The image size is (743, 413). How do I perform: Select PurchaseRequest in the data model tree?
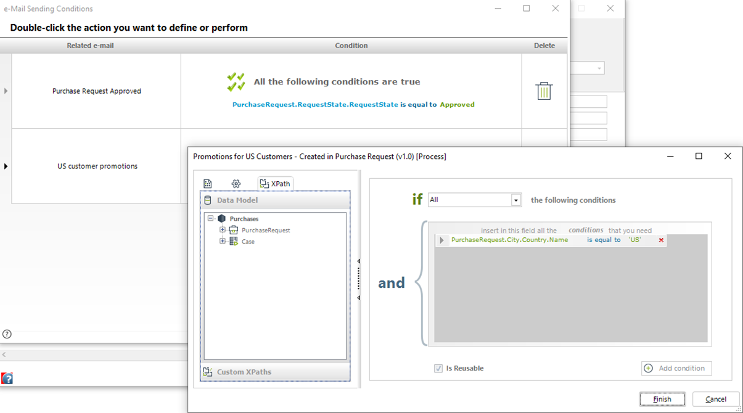(x=266, y=231)
